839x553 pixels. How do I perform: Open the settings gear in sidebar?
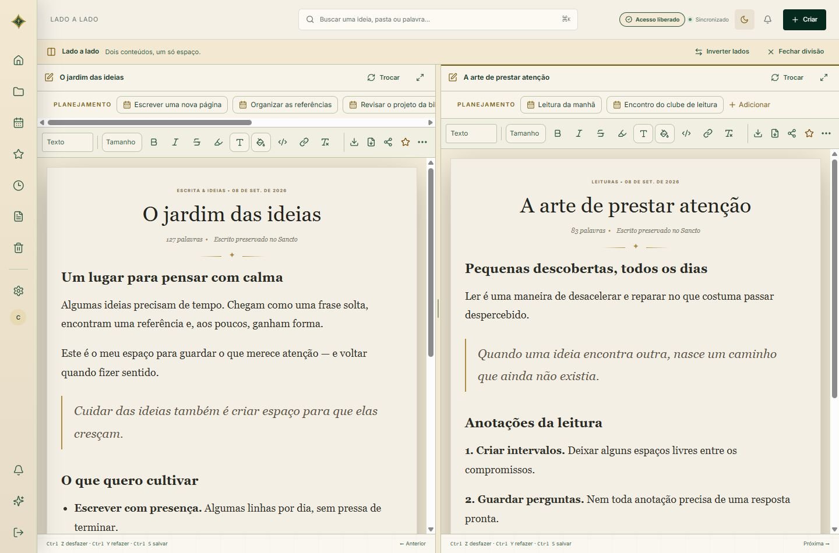[x=19, y=291]
